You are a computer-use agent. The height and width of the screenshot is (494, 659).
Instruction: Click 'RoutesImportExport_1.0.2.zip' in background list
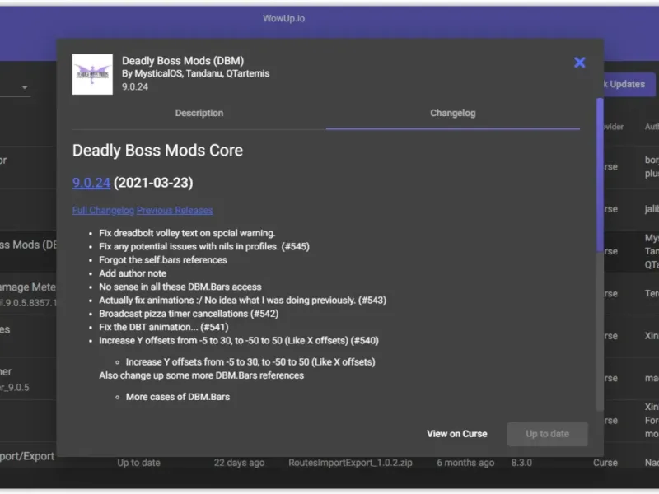click(x=350, y=463)
